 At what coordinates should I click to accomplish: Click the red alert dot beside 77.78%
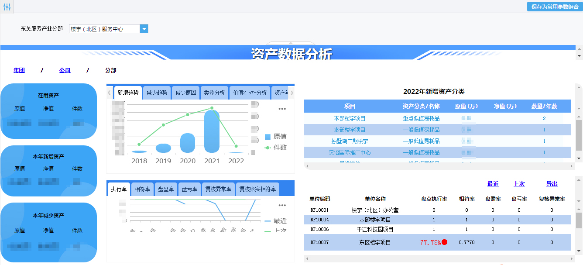pos(445,242)
